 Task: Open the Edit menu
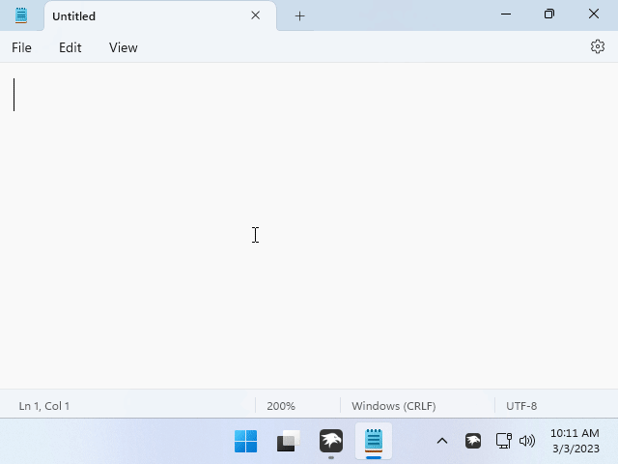coord(70,47)
